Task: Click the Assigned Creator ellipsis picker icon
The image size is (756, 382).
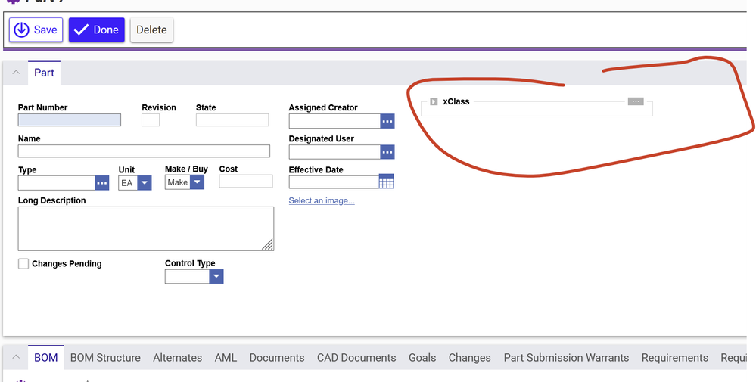Action: click(x=387, y=121)
